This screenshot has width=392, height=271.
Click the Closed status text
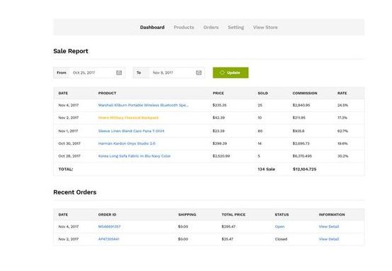(281, 239)
